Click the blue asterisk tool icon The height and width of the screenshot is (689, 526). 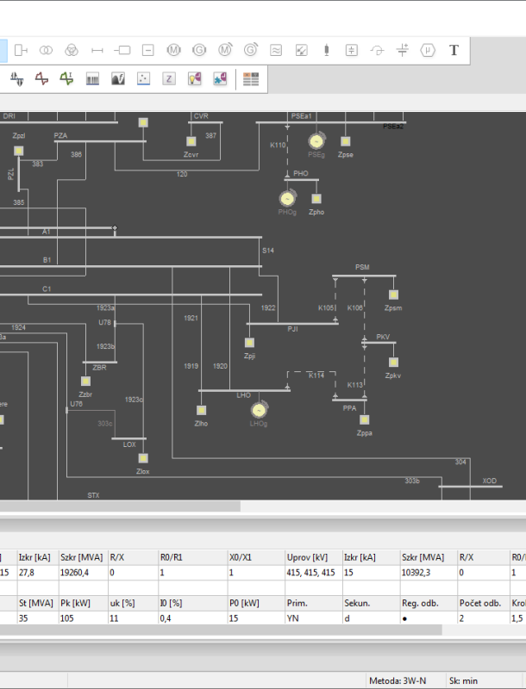tap(220, 79)
